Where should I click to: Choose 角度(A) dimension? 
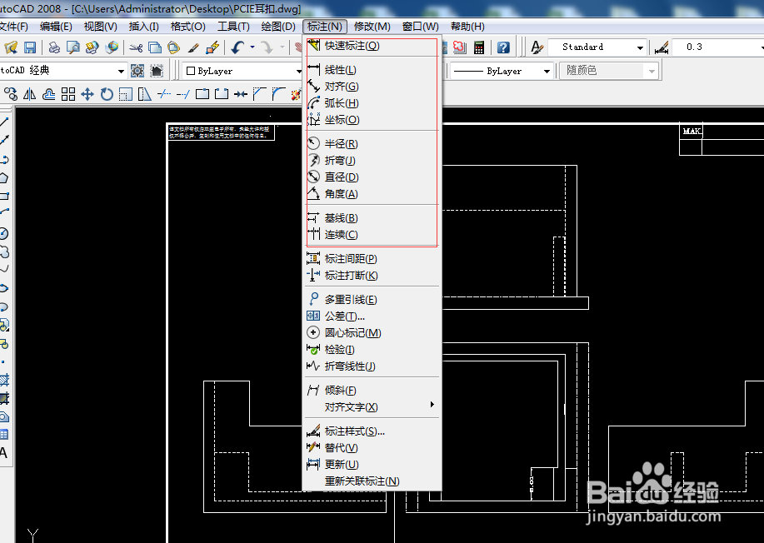click(372, 193)
